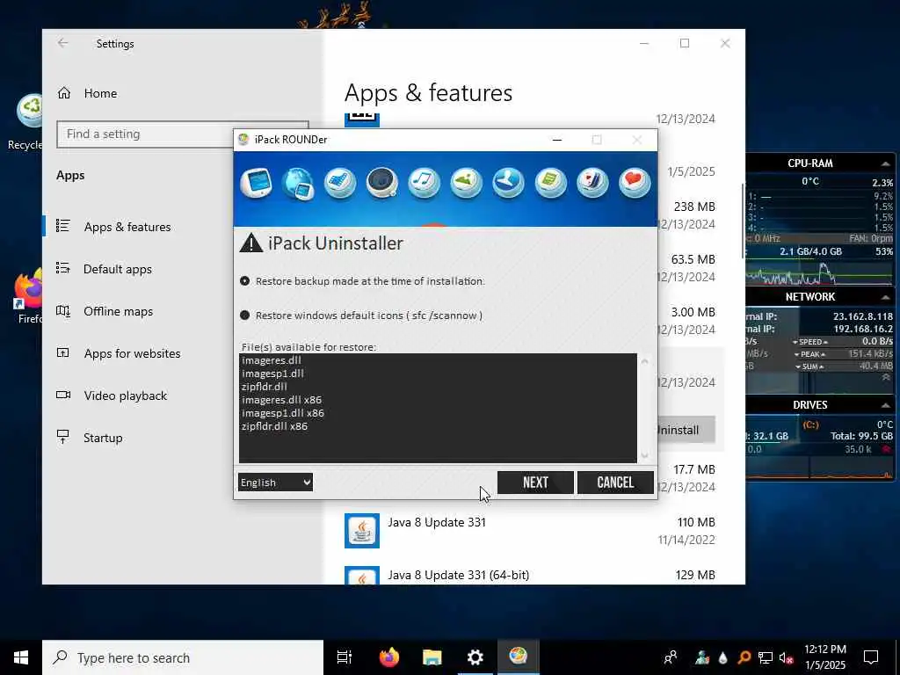
Task: Open the Windows Start menu
Action: click(x=21, y=657)
